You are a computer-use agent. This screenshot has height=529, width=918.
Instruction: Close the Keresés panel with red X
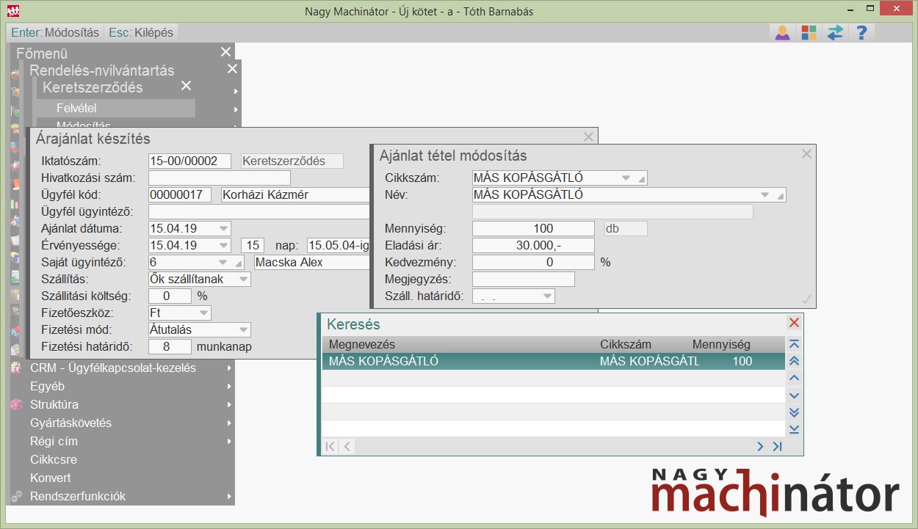(x=794, y=323)
